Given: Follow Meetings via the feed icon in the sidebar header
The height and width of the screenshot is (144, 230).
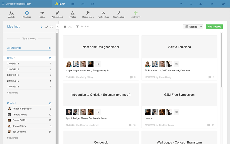Looking at the screenshot, I should click(42, 27).
